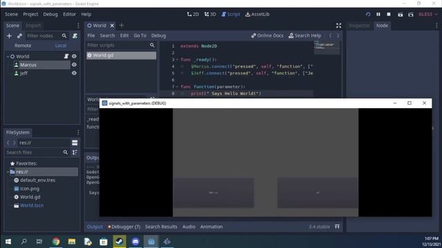
Task: Open the AssetLib workspace
Action: (258, 14)
